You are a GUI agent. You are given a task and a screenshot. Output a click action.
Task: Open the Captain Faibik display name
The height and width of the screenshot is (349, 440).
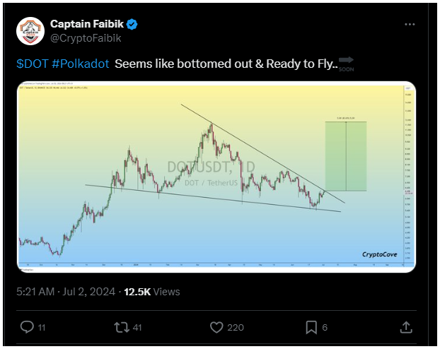tap(87, 24)
